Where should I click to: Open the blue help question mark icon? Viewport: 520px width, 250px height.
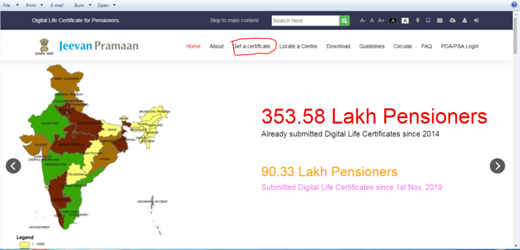point(514,5)
